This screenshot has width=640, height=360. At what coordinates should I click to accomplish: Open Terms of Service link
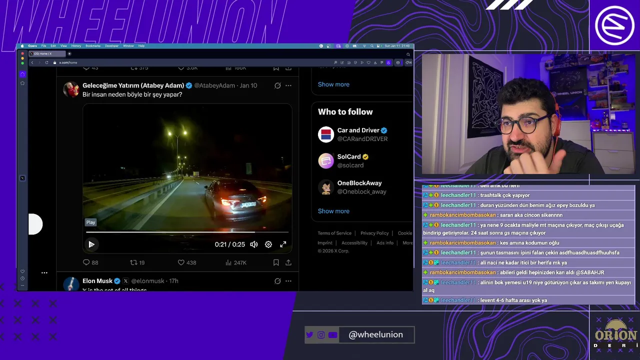coord(334,233)
